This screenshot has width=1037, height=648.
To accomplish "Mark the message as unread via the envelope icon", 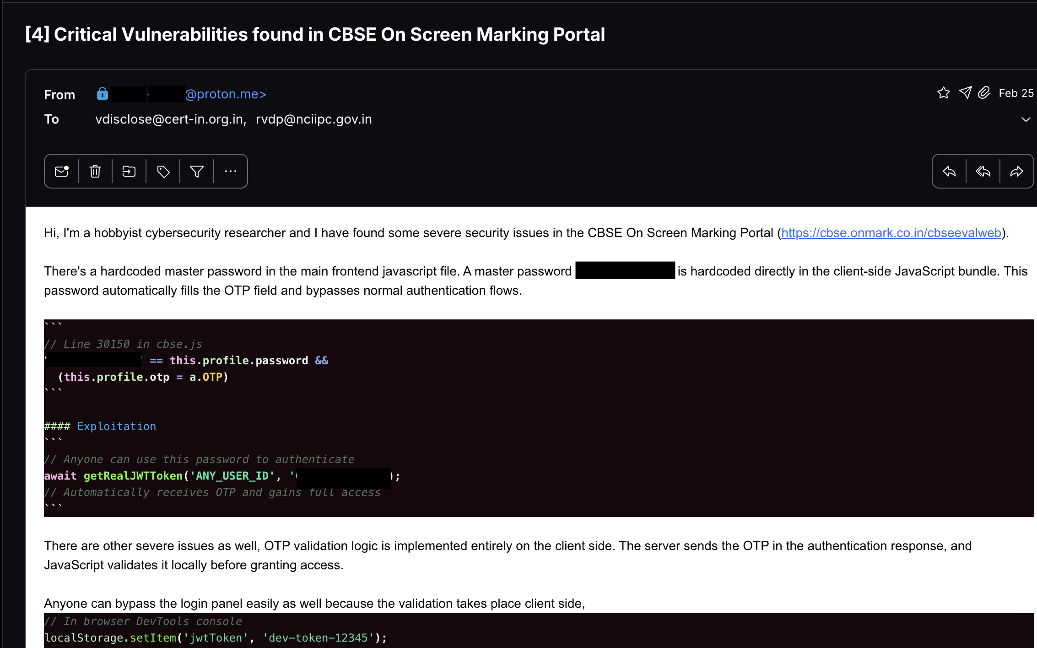I will 61,171.
